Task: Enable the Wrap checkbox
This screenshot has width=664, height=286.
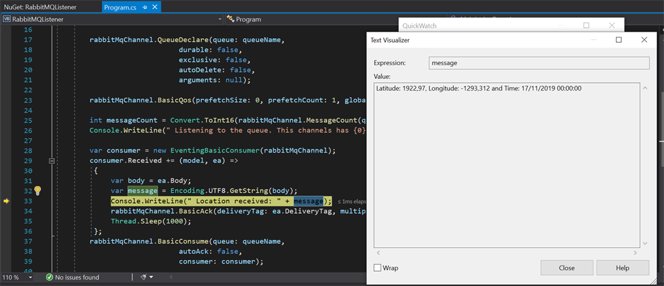Action: point(378,268)
